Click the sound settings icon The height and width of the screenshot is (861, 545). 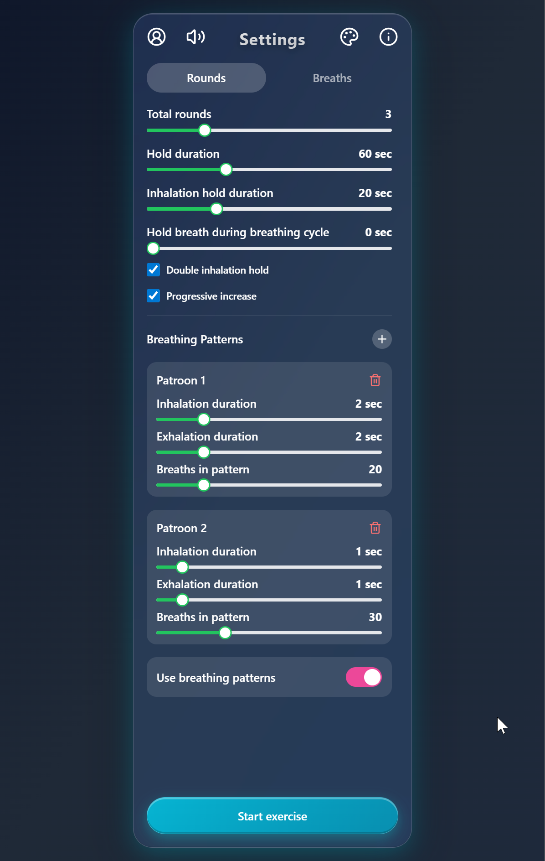tap(195, 37)
